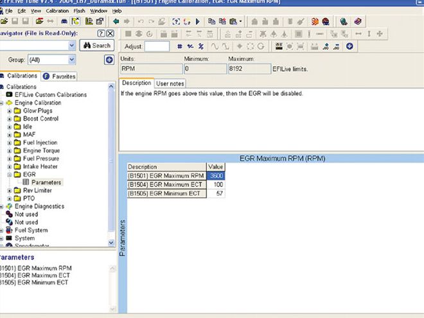Click the decrease decimal places icon

337,46
